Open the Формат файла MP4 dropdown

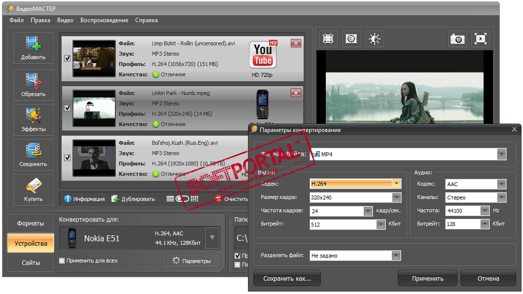pos(501,154)
